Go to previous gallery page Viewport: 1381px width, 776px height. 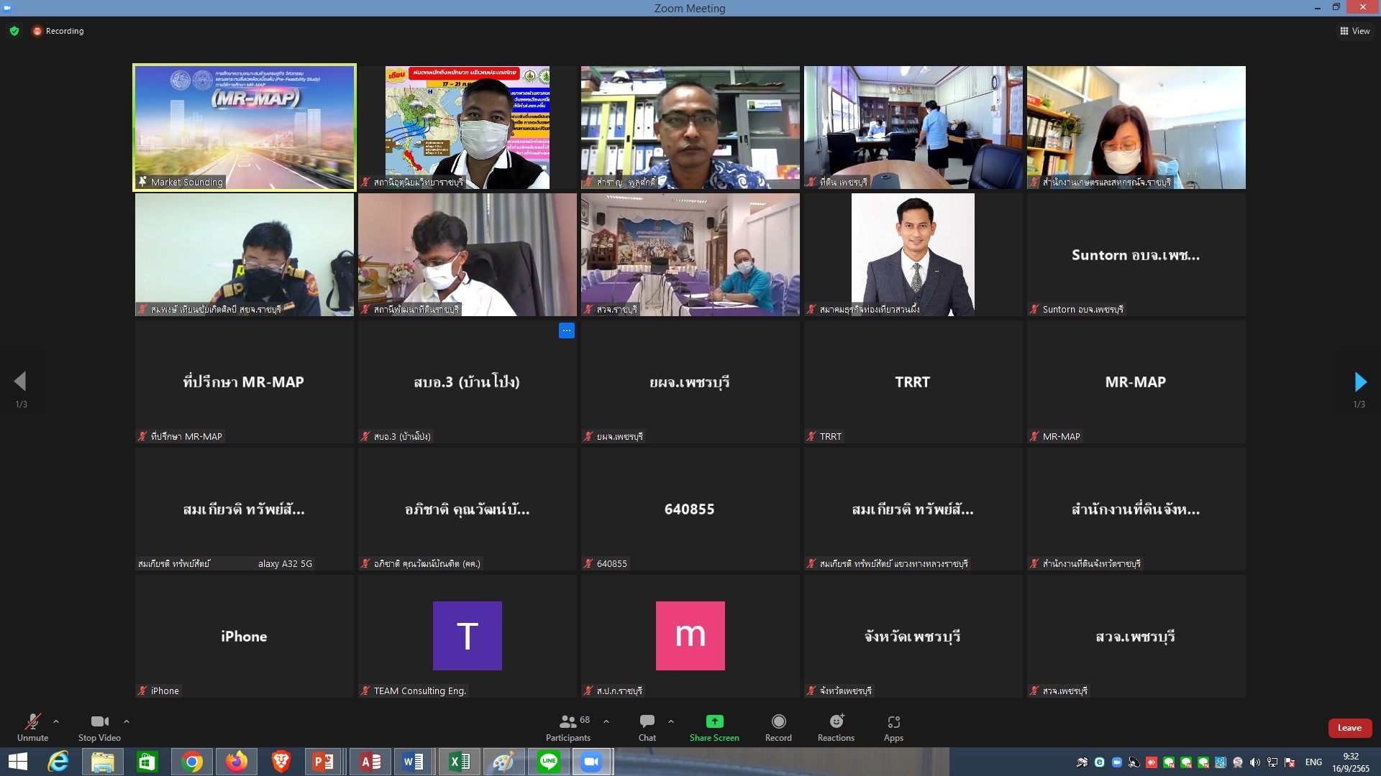click(20, 382)
